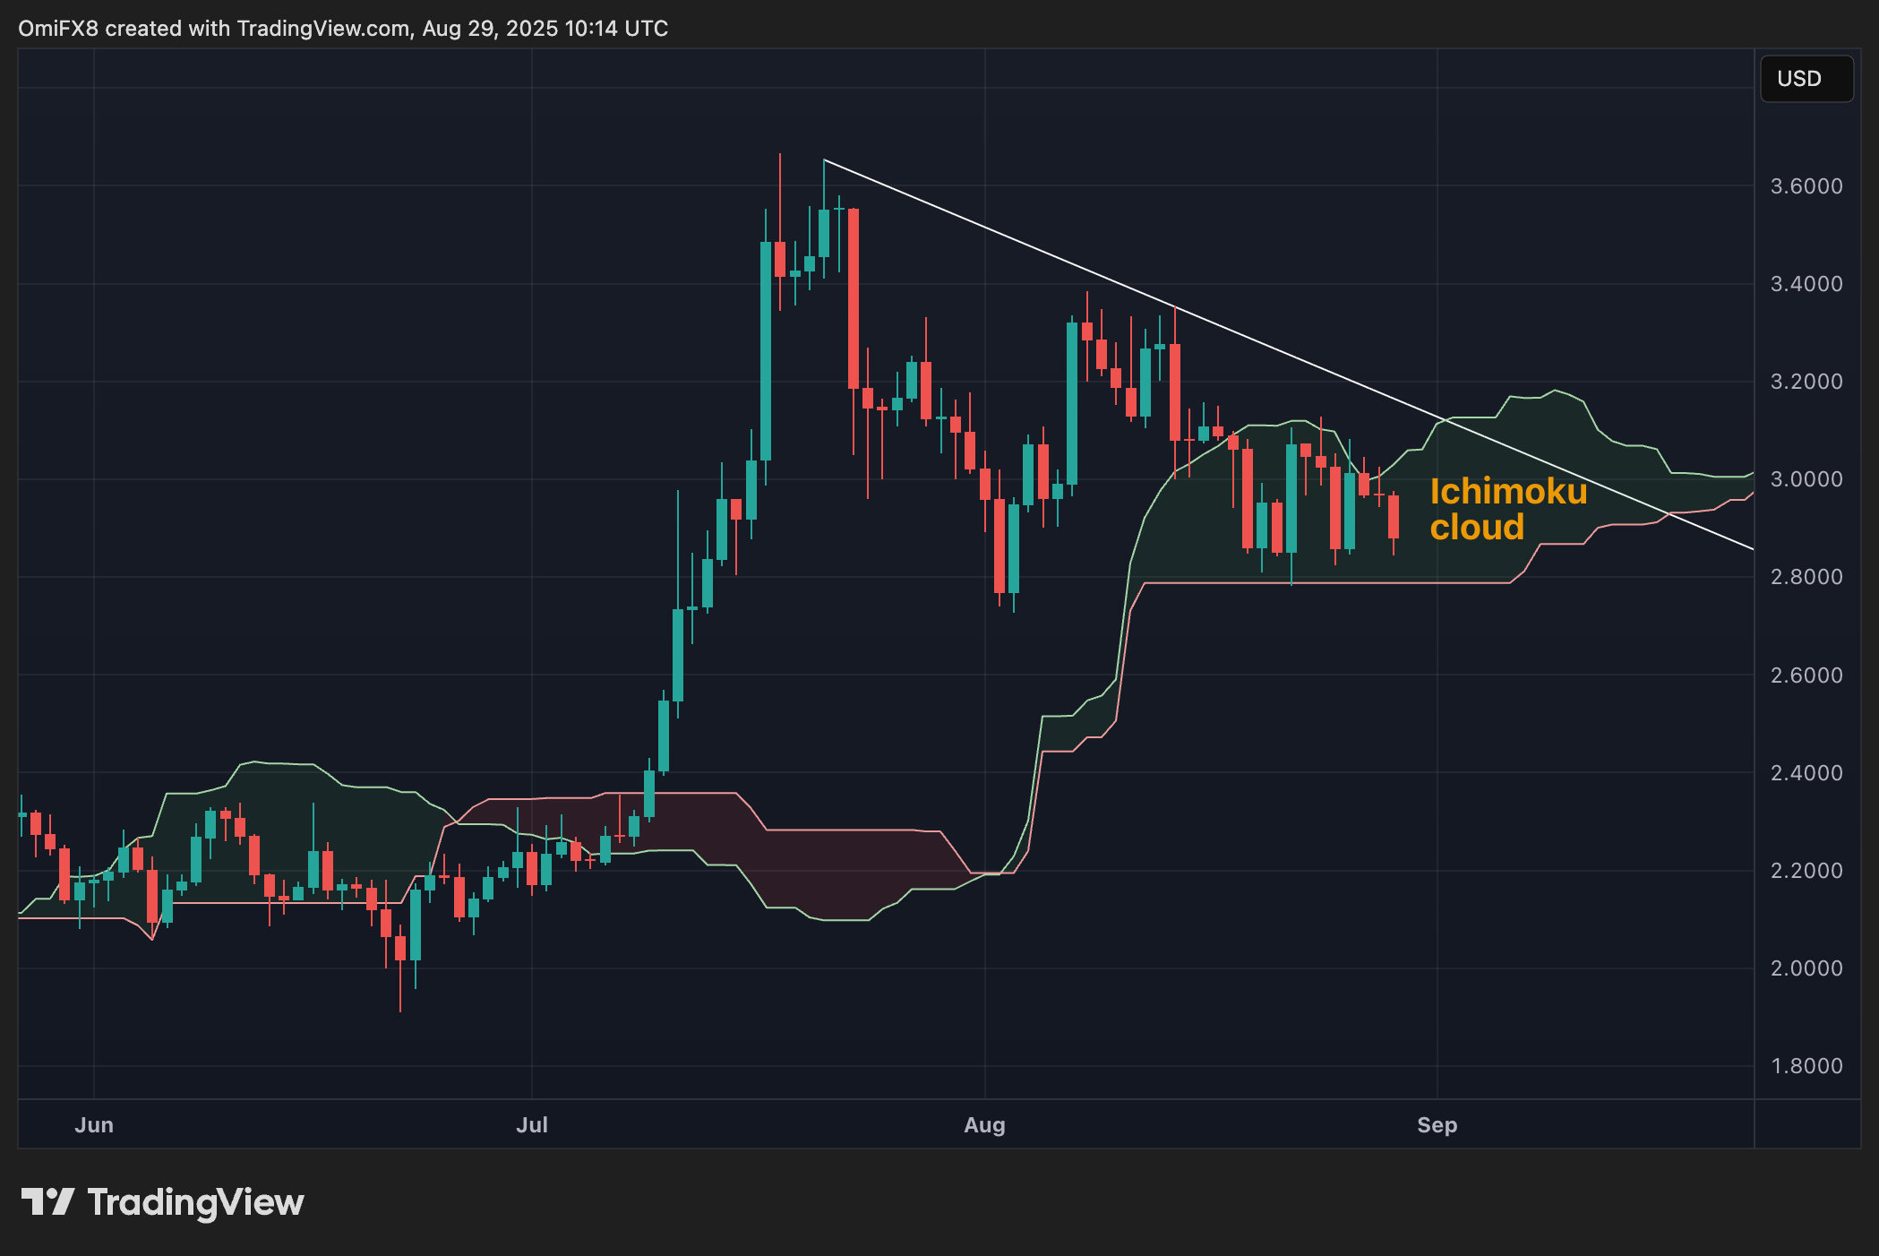The width and height of the screenshot is (1879, 1256).
Task: Click the 2.6000 price axis label
Action: 1806,675
